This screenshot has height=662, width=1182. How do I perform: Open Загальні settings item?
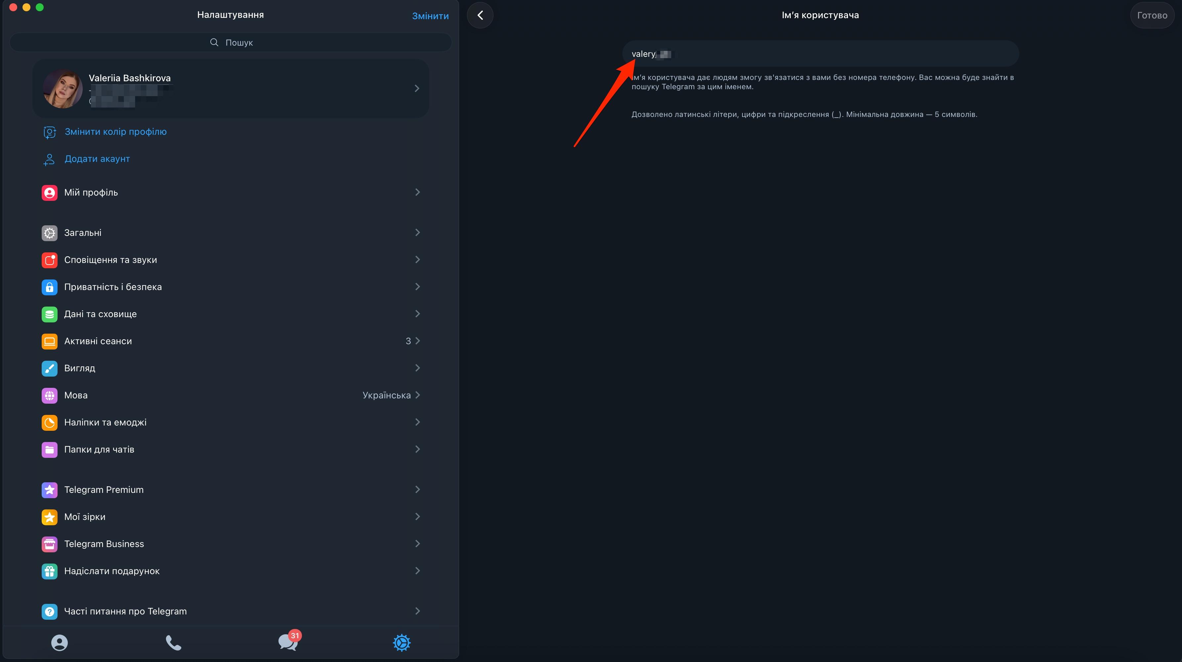[231, 233]
